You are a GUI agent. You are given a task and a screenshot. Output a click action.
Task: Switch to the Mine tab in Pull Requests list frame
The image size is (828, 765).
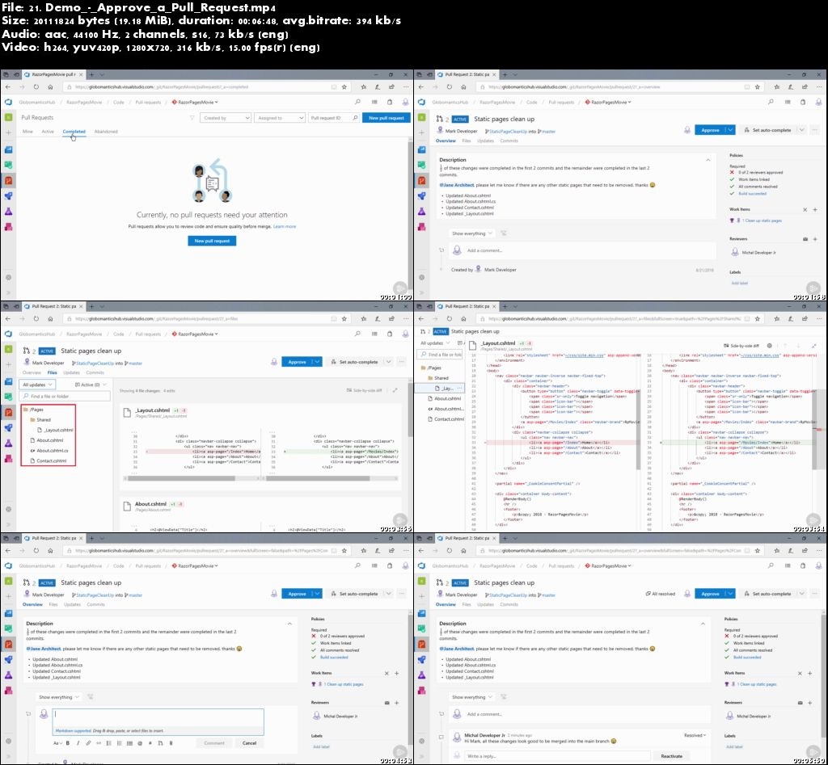pos(27,132)
